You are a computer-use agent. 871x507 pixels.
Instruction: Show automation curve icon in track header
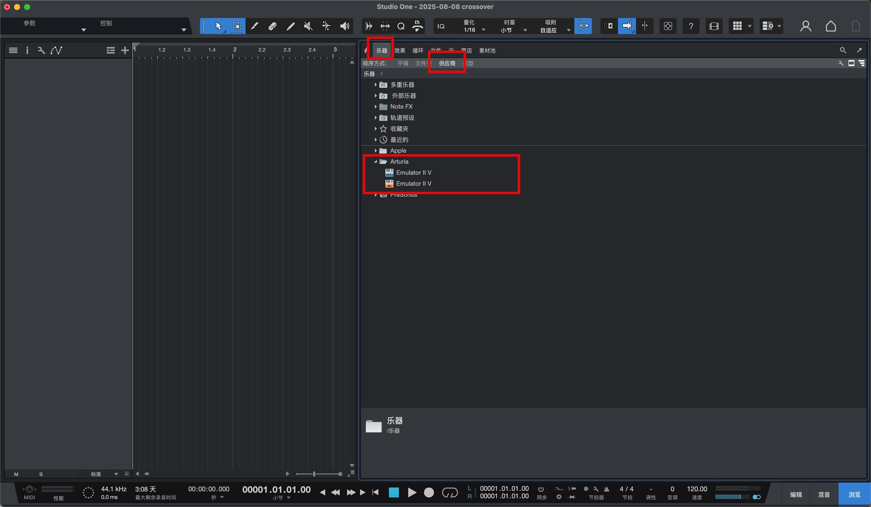click(56, 50)
